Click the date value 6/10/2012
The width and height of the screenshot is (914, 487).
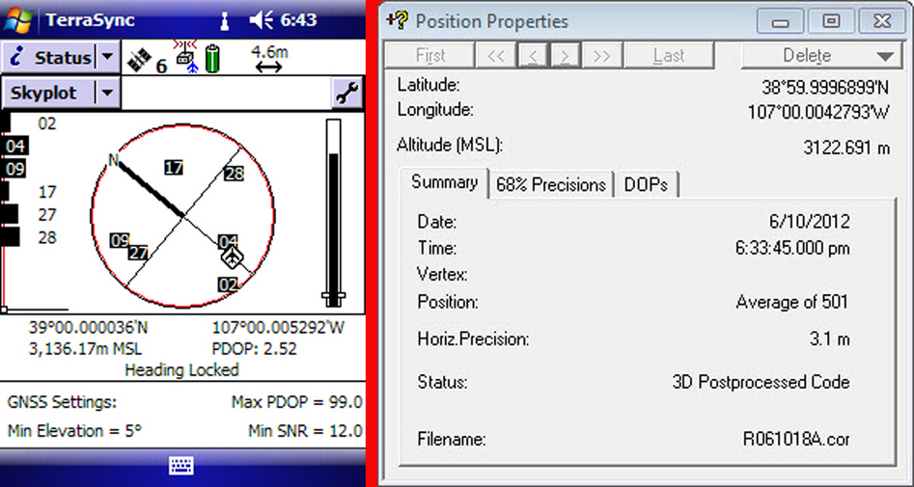(809, 222)
